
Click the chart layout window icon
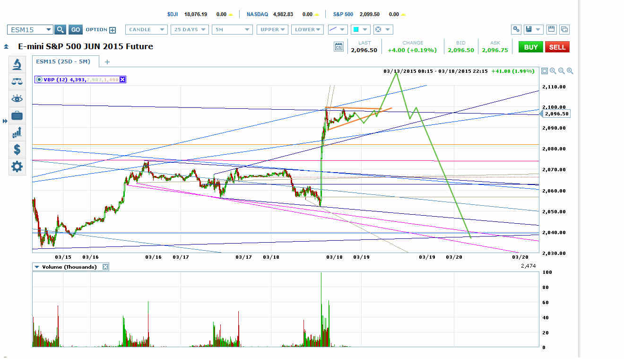click(x=551, y=29)
